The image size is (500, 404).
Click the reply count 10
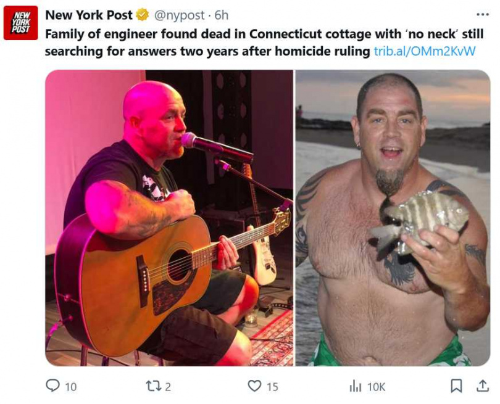coord(71,387)
